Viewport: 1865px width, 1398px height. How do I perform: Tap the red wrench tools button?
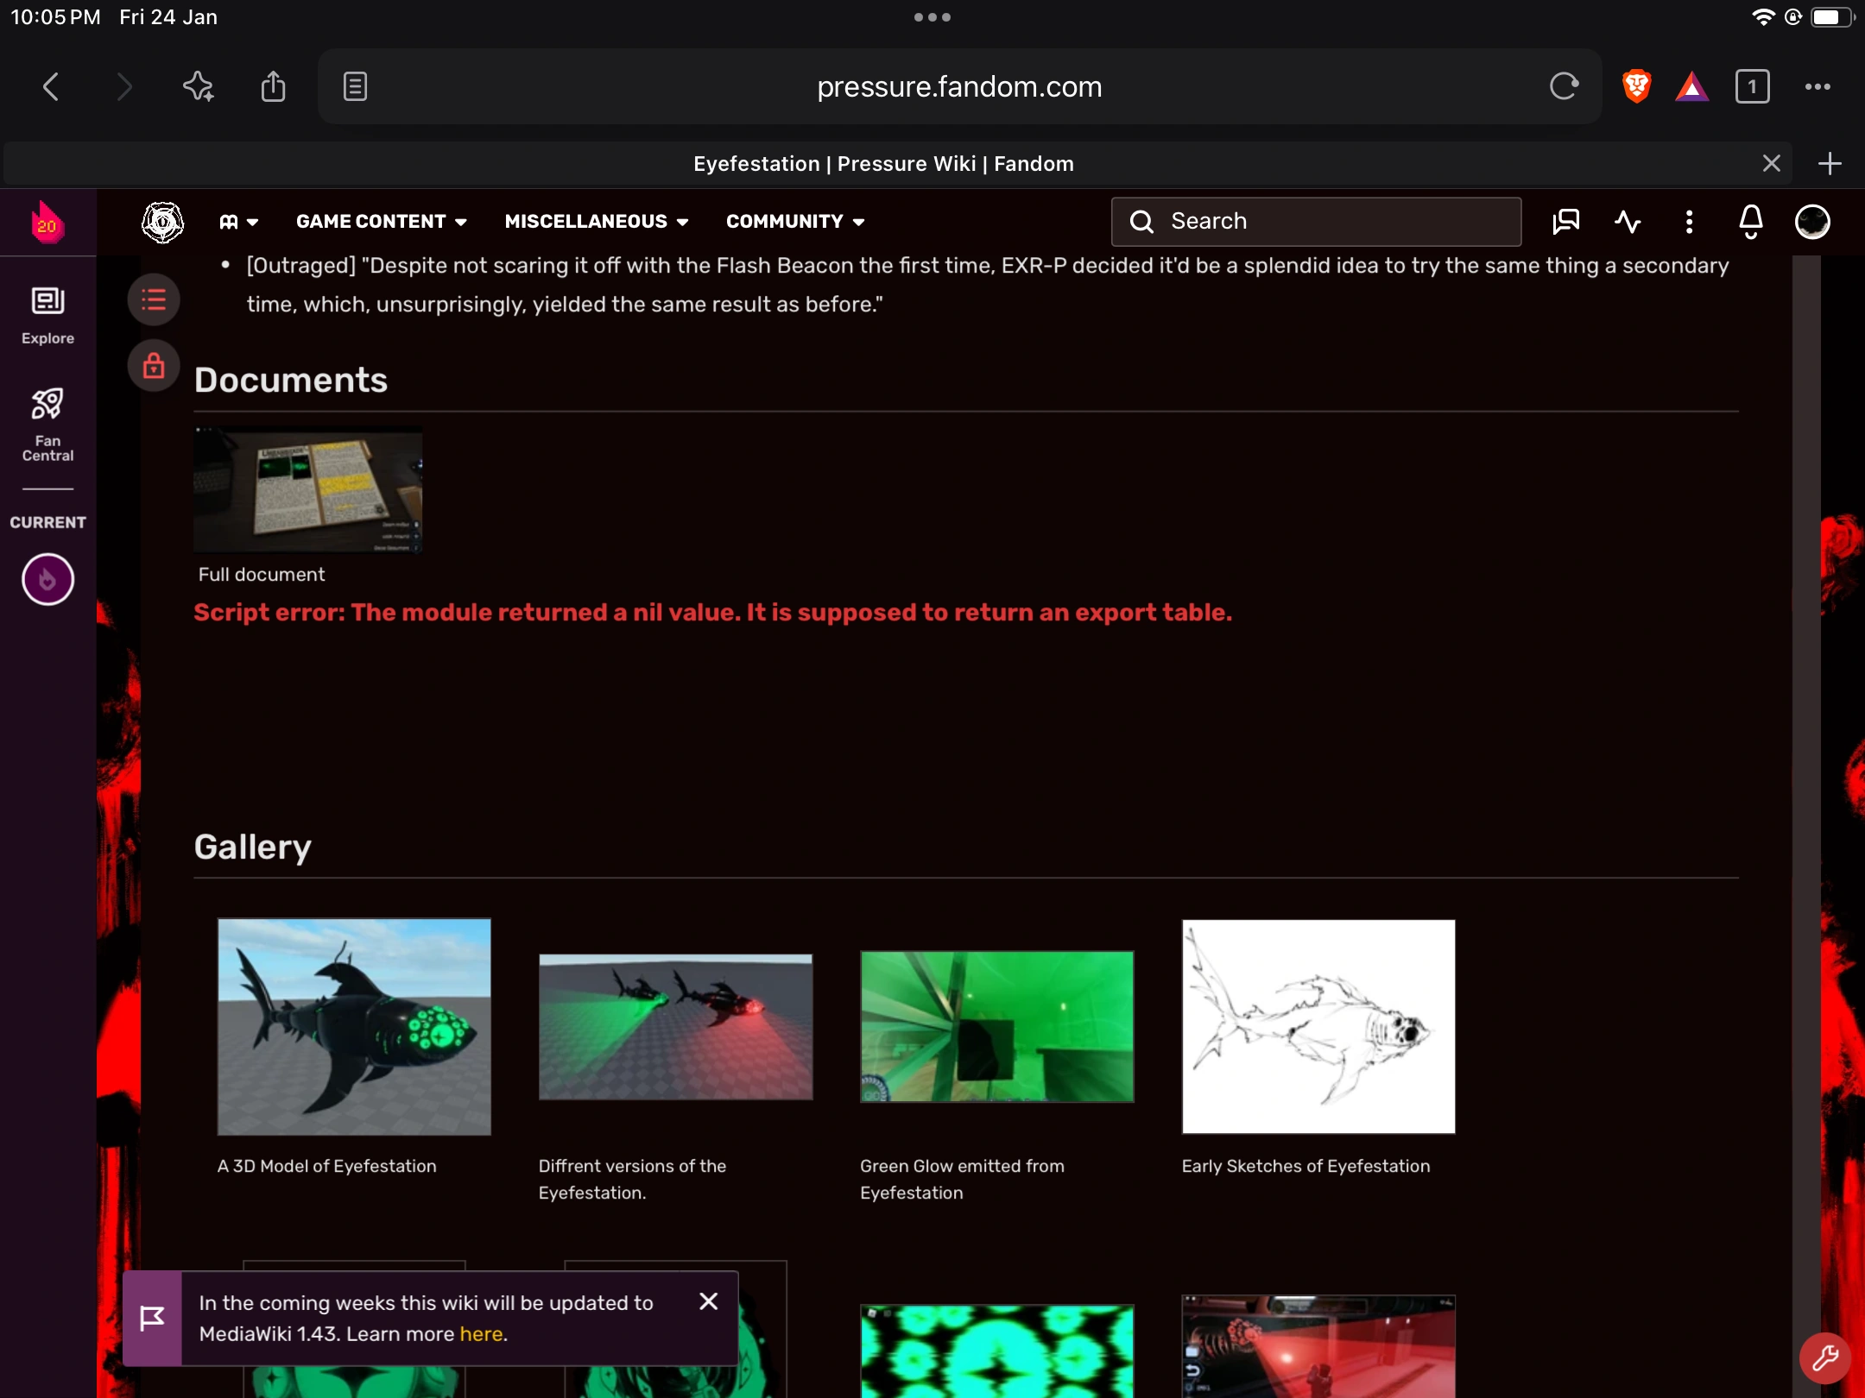point(1824,1358)
